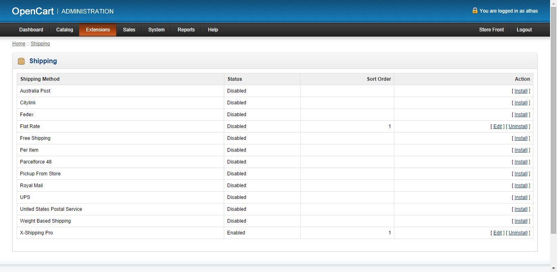Select the Citylink row name

[28, 103]
